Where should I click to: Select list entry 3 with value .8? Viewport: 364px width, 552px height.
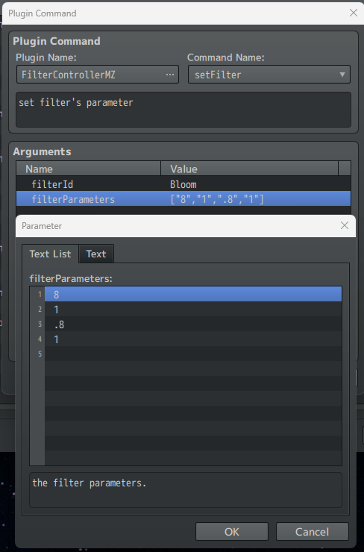pyautogui.click(x=193, y=324)
